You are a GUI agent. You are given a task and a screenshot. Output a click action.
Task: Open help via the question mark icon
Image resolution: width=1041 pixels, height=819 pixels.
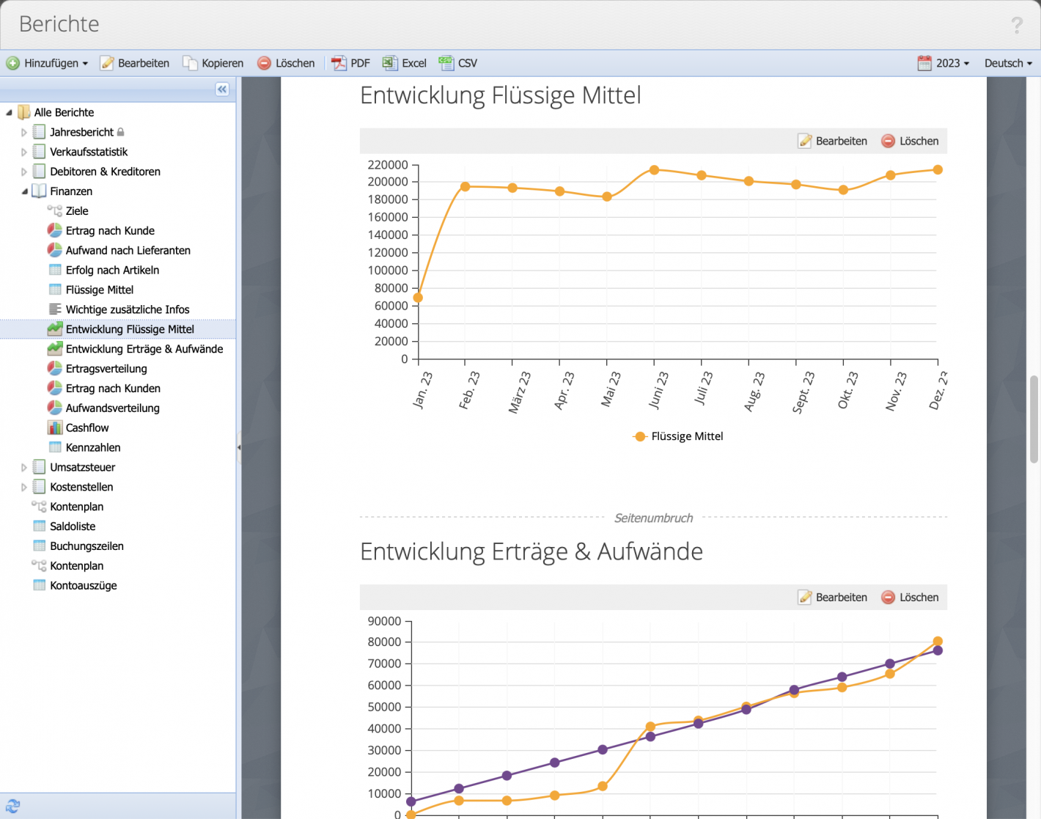[1016, 24]
